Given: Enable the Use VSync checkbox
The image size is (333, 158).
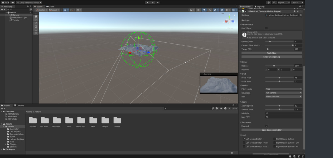Looking at the screenshot, I should tap(266, 28).
